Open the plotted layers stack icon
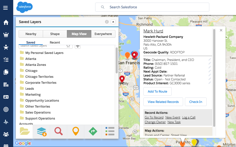The height and width of the screenshot is (147, 236). point(41,132)
